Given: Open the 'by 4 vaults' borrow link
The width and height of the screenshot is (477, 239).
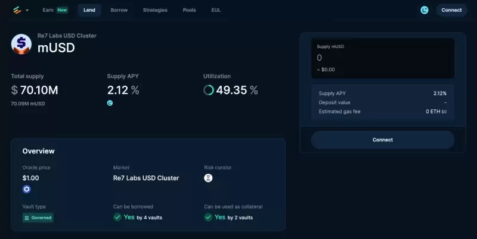Looking at the screenshot, I should point(150,218).
